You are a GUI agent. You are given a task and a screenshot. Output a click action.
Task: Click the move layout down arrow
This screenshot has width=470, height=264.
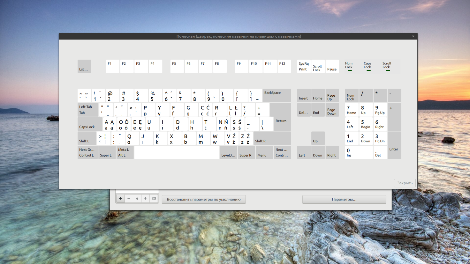coord(145,199)
